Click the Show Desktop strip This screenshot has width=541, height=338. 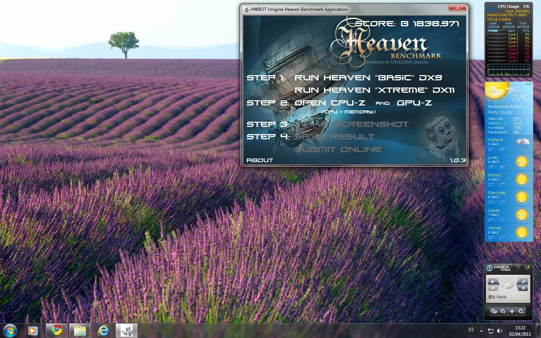pos(538,330)
